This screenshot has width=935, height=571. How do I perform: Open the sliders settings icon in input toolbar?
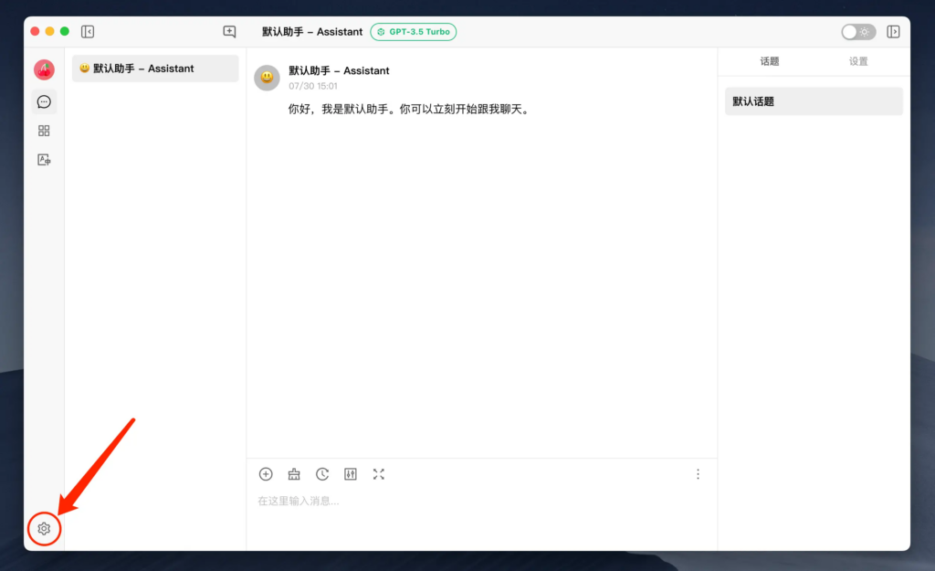click(x=351, y=474)
